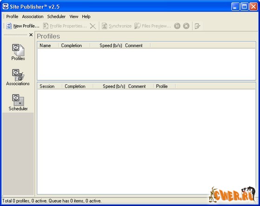Viewport: 260px width, 206px height.
Task: Open Associations sidebar view
Action: pos(18,77)
